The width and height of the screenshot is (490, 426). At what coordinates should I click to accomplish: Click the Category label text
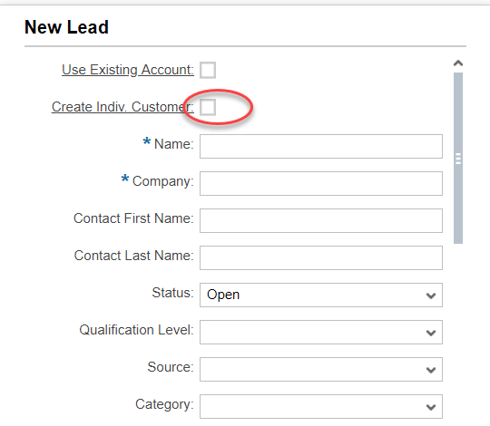[164, 404]
